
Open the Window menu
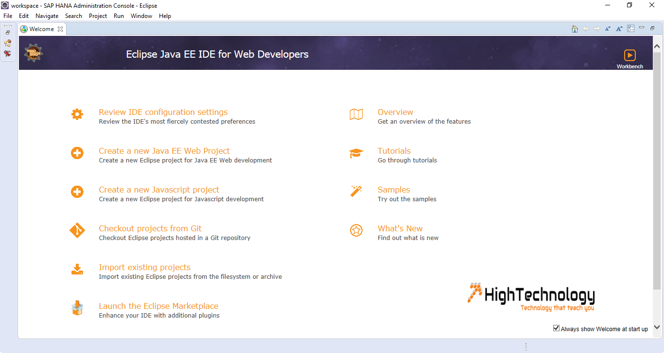[141, 16]
